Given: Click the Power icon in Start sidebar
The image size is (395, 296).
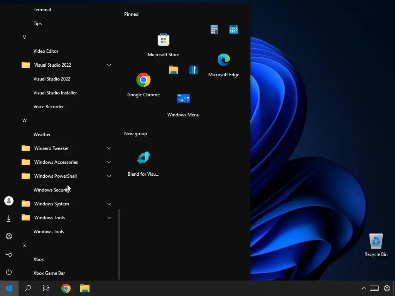Looking at the screenshot, I should (9, 272).
